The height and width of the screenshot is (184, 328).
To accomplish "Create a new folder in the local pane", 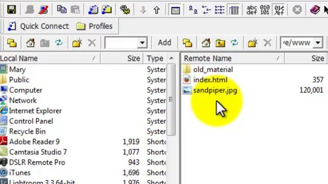I will click(77, 43).
